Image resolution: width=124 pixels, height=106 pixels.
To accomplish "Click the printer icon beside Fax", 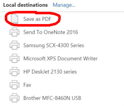I will click(14, 85).
